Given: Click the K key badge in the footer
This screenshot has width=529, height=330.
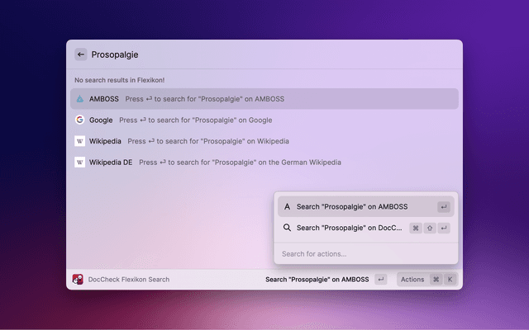Looking at the screenshot, I should [x=450, y=280].
